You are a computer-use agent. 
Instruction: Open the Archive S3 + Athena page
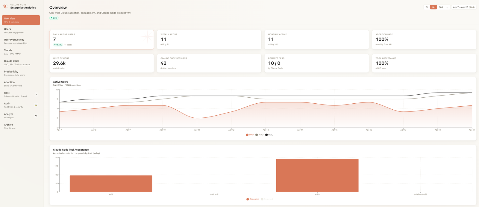click(21, 126)
